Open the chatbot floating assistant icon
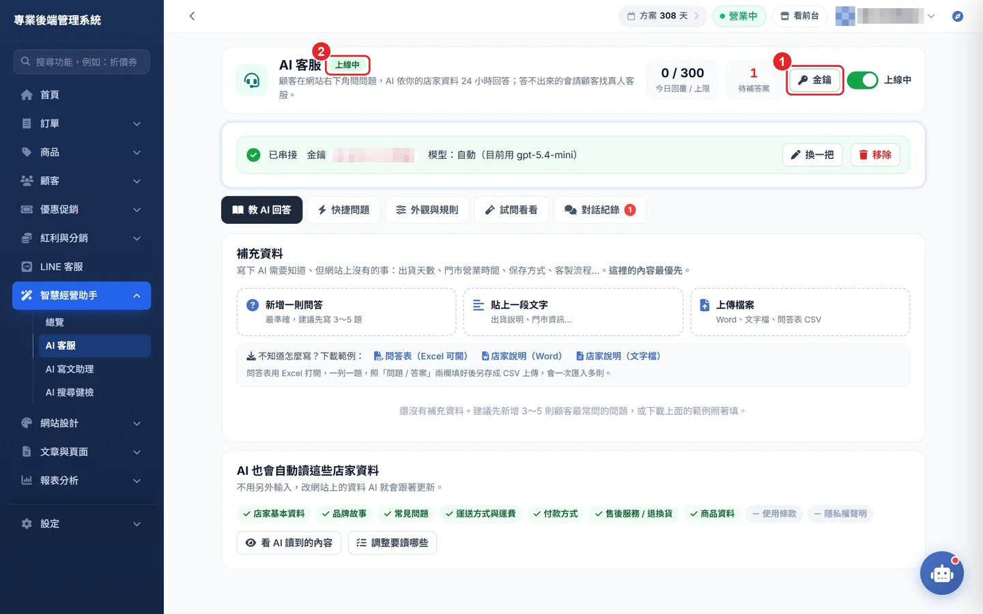983x614 pixels. click(942, 573)
